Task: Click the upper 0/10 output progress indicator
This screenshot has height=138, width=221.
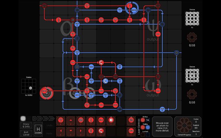Action: [x=192, y=45]
